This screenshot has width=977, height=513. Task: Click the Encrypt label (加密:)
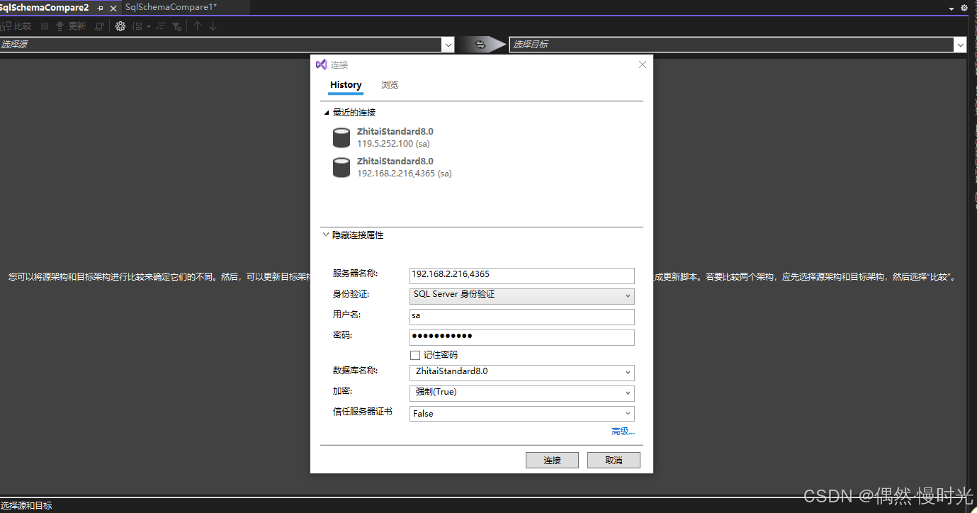coord(343,391)
